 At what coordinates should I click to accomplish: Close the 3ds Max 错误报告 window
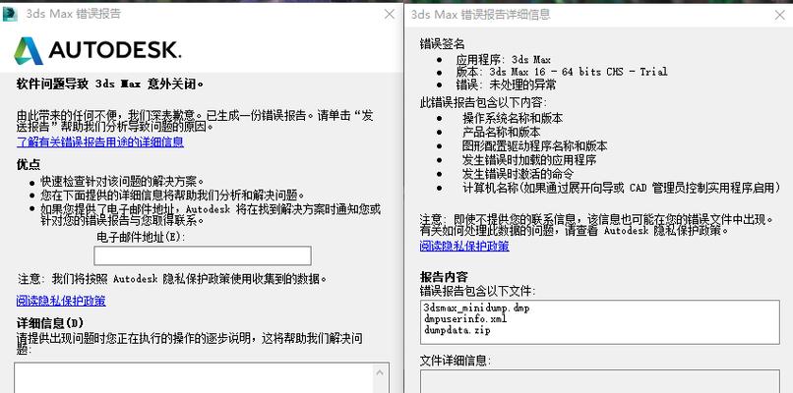(390, 14)
